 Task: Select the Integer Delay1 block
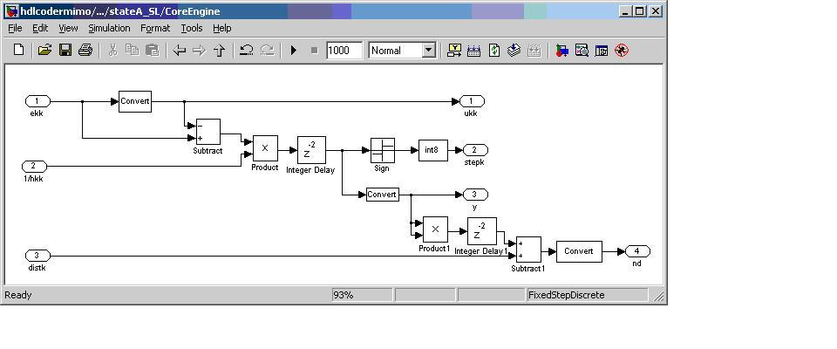482,231
